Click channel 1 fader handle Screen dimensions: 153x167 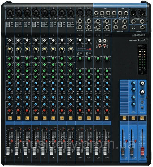[x=8, y=151]
